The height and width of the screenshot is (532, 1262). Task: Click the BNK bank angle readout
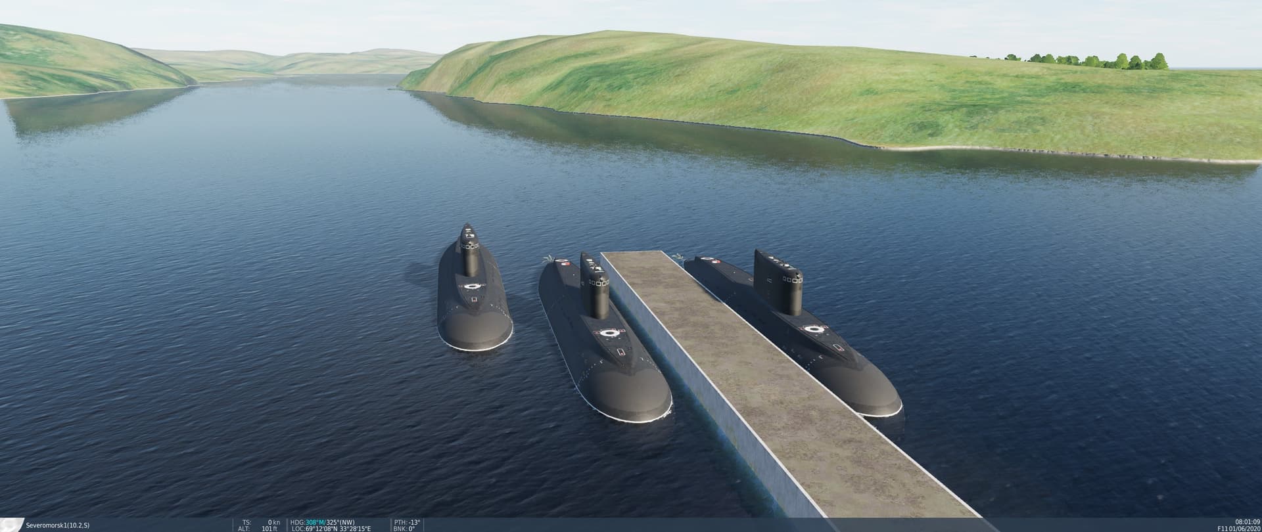coord(406,528)
